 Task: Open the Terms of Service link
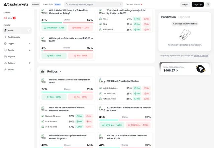tap(201, 55)
